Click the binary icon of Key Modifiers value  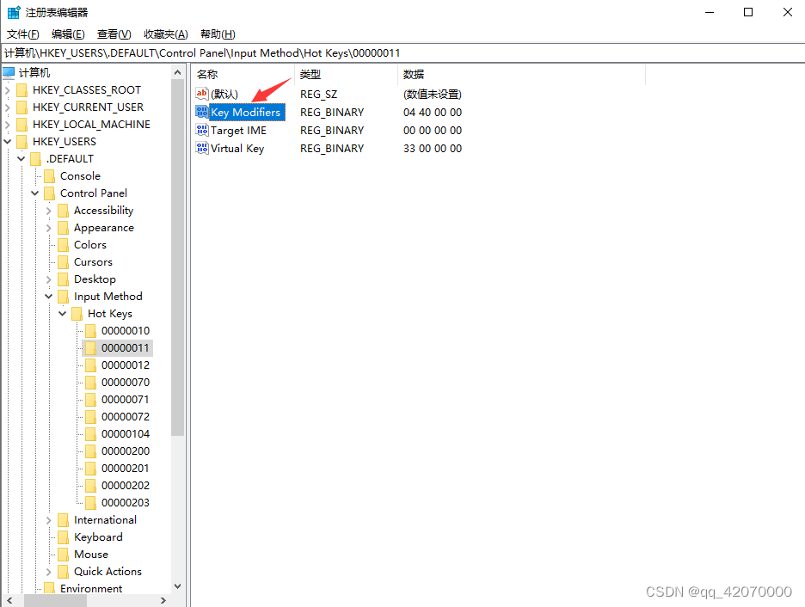[x=204, y=112]
